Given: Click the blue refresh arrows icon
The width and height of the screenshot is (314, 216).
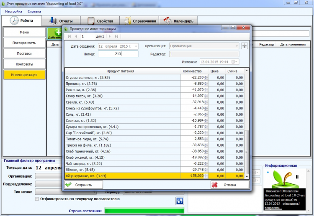Looking at the screenshot, I should [x=180, y=201].
